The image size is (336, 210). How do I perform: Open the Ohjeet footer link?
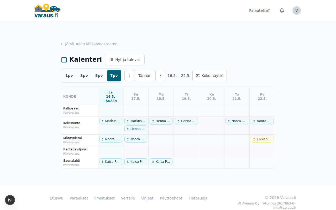click(147, 198)
